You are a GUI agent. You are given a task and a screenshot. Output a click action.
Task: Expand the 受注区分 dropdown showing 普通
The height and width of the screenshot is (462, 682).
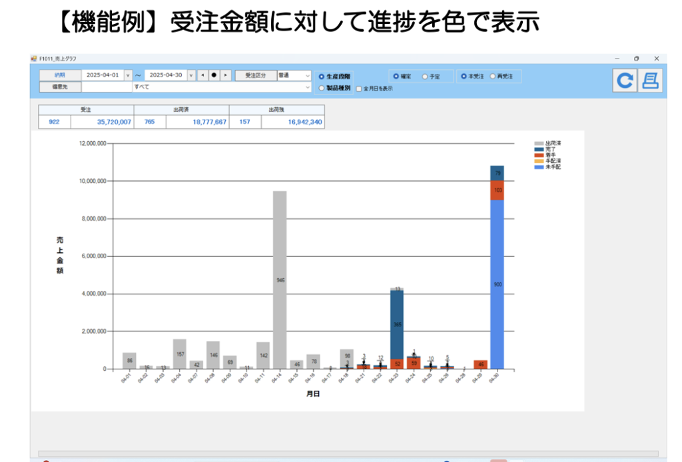308,75
